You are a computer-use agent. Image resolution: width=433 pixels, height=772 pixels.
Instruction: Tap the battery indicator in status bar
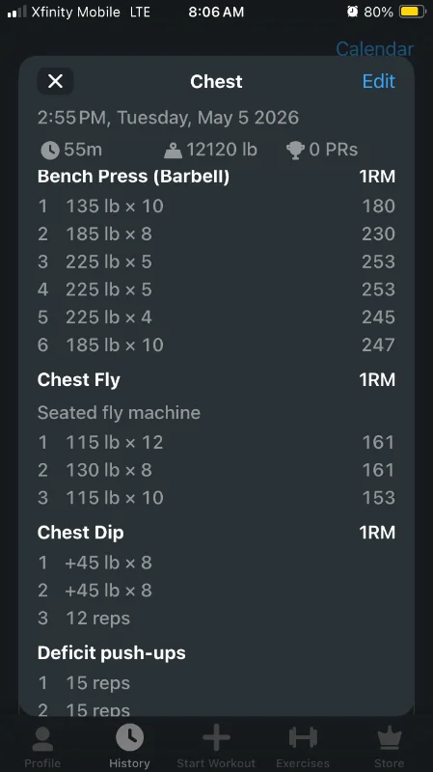pyautogui.click(x=413, y=12)
